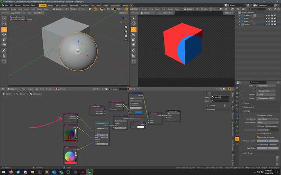This screenshot has width=281, height=175.
Task: Hide Cube in viewport via eye icon
Action: pyautogui.click(x=269, y=18)
